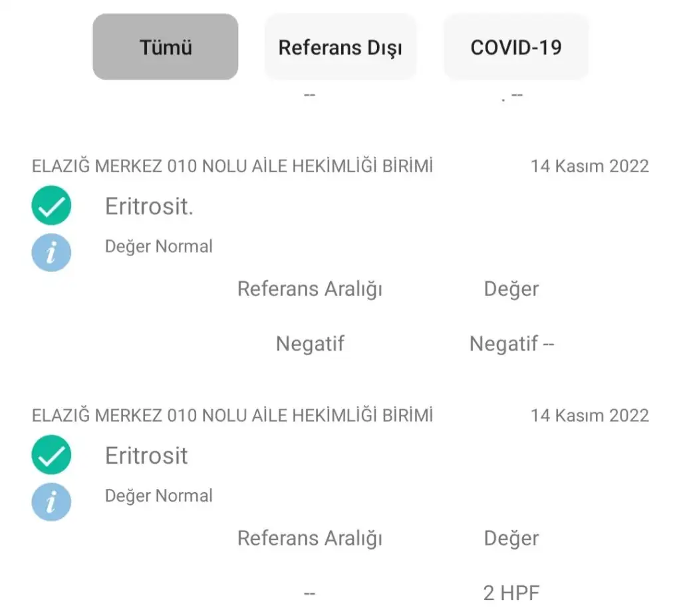Screen dimensions: 681x614
Task: Click Değer Normal status of the 2 HPF result
Action: (159, 496)
